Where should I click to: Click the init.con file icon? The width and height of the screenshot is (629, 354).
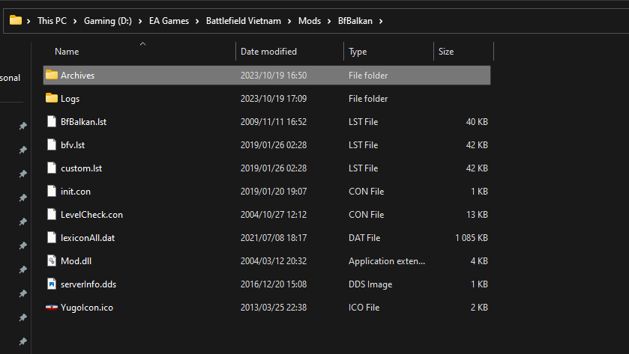click(51, 191)
